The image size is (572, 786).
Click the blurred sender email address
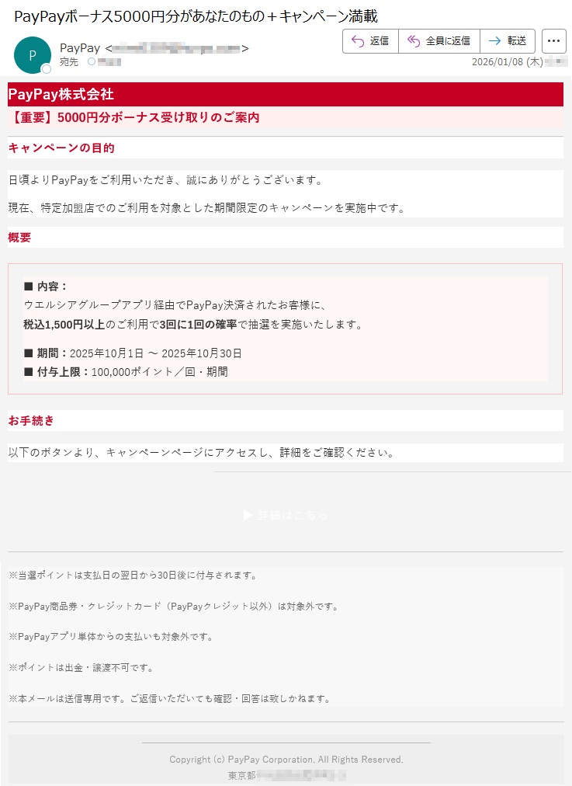coord(176,49)
